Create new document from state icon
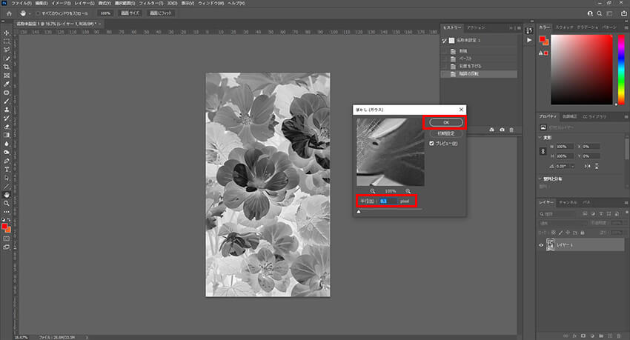The width and height of the screenshot is (630, 340). [x=492, y=130]
